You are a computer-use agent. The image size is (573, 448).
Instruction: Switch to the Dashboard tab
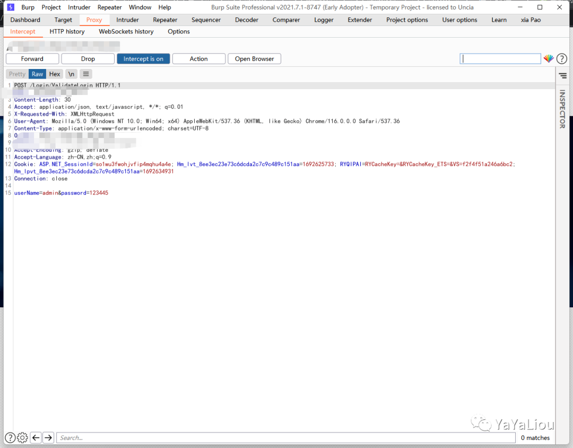click(x=25, y=20)
